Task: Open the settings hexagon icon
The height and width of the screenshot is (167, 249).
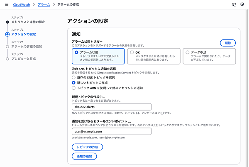Action: [242, 5]
